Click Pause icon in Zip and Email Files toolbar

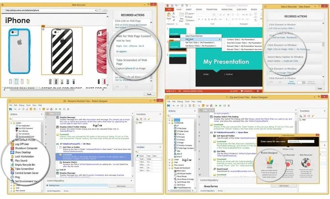pos(225,106)
